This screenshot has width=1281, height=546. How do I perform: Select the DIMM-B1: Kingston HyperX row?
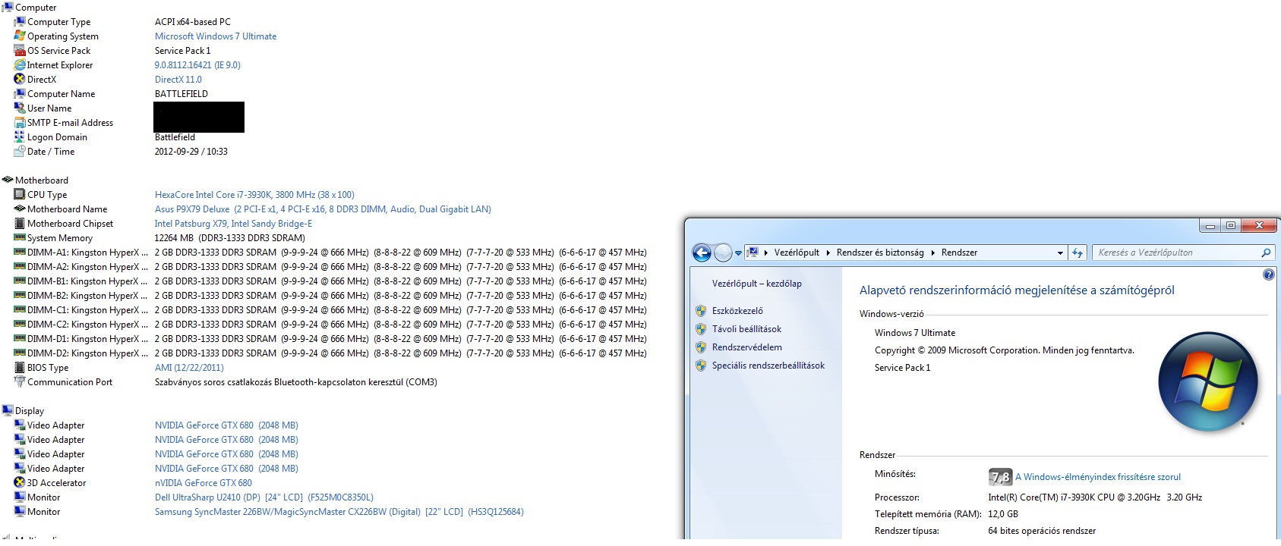pyautogui.click(x=330, y=281)
